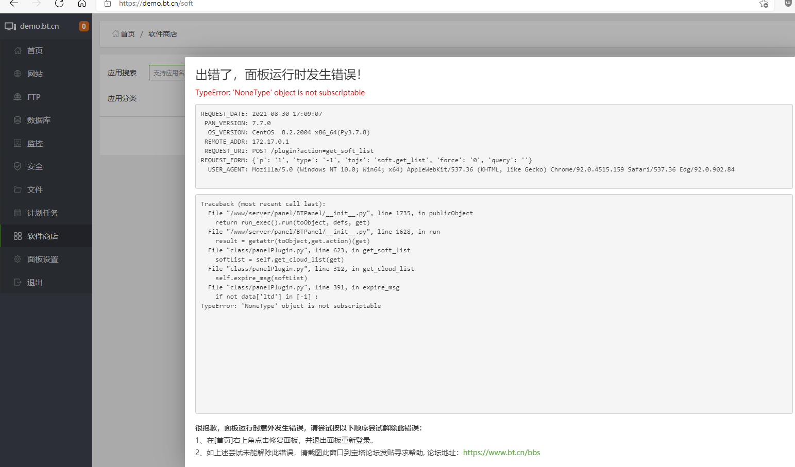Click Traceback (most recent call last) line

click(x=263, y=204)
